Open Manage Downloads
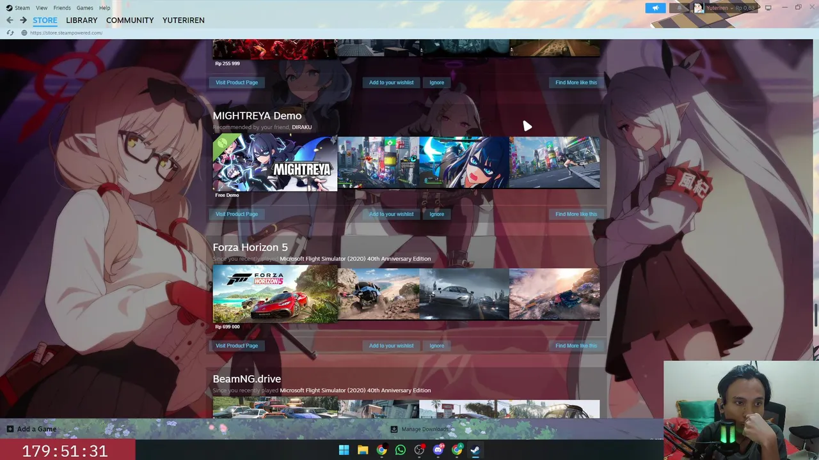 420,429
